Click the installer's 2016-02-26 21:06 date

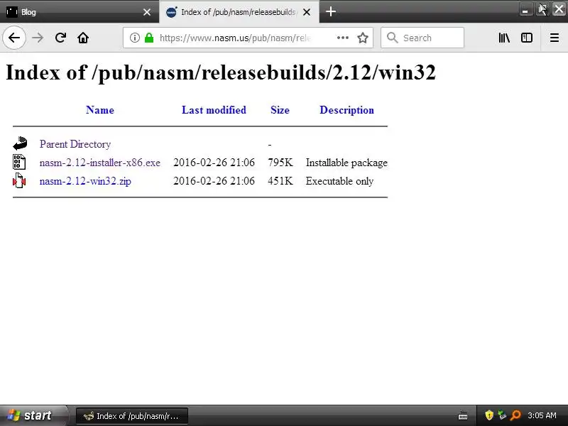[214, 163]
